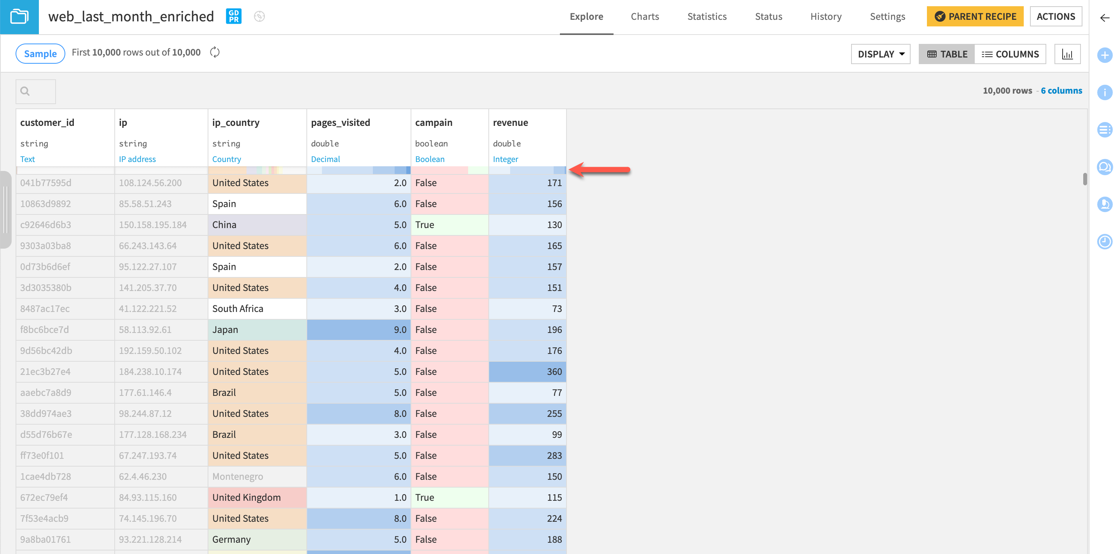
Task: Click the revenue column color gradient swatch
Action: click(x=527, y=170)
